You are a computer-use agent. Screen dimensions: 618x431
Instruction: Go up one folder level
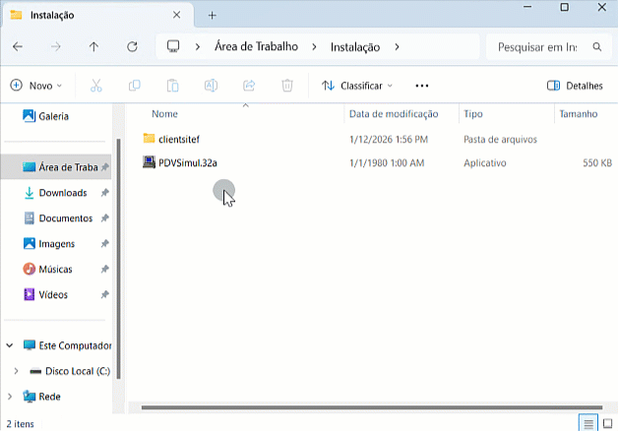93,47
